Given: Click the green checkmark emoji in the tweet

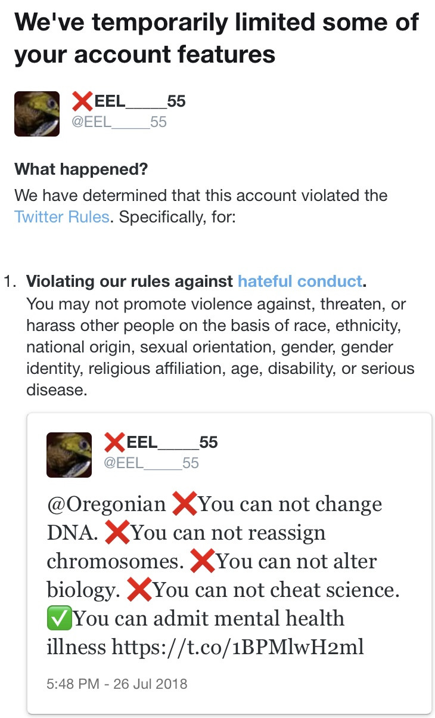Looking at the screenshot, I should [59, 618].
